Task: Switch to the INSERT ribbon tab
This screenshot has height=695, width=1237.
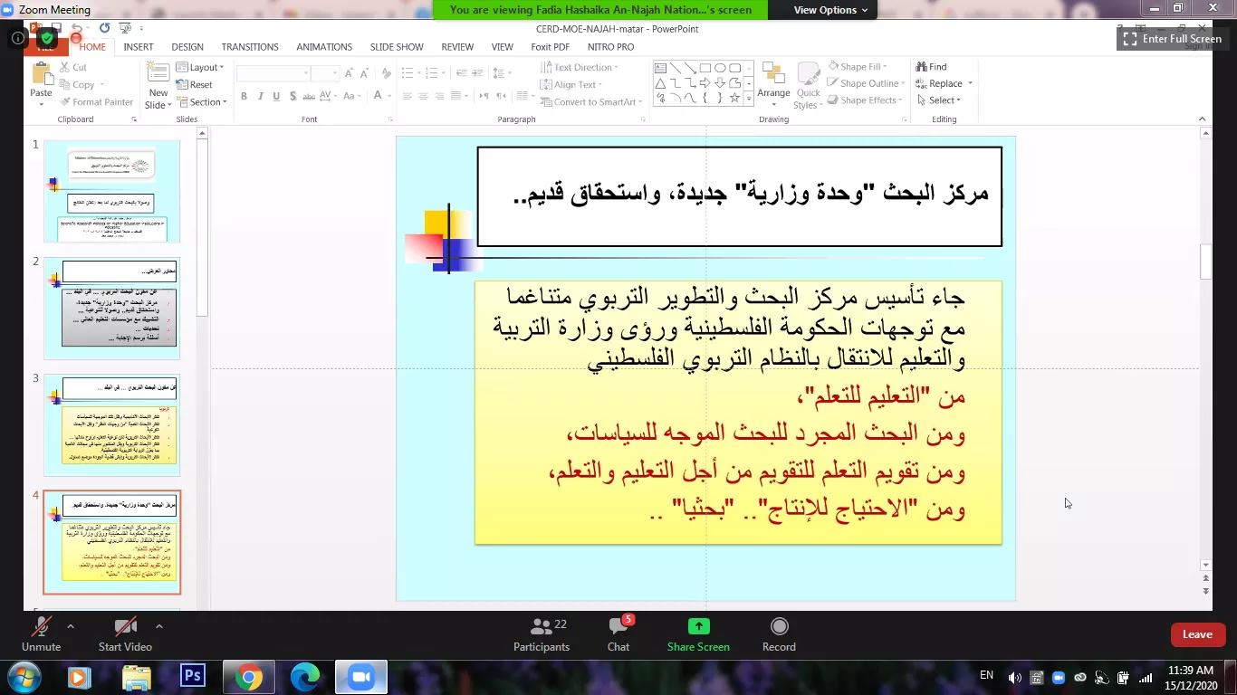Action: click(139, 47)
